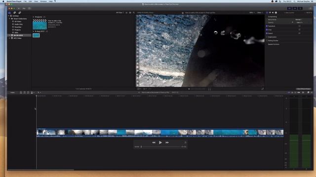Show the Video inspector filmstrip icon
The width and height of the screenshot is (316, 177).
pyautogui.click(x=267, y=13)
